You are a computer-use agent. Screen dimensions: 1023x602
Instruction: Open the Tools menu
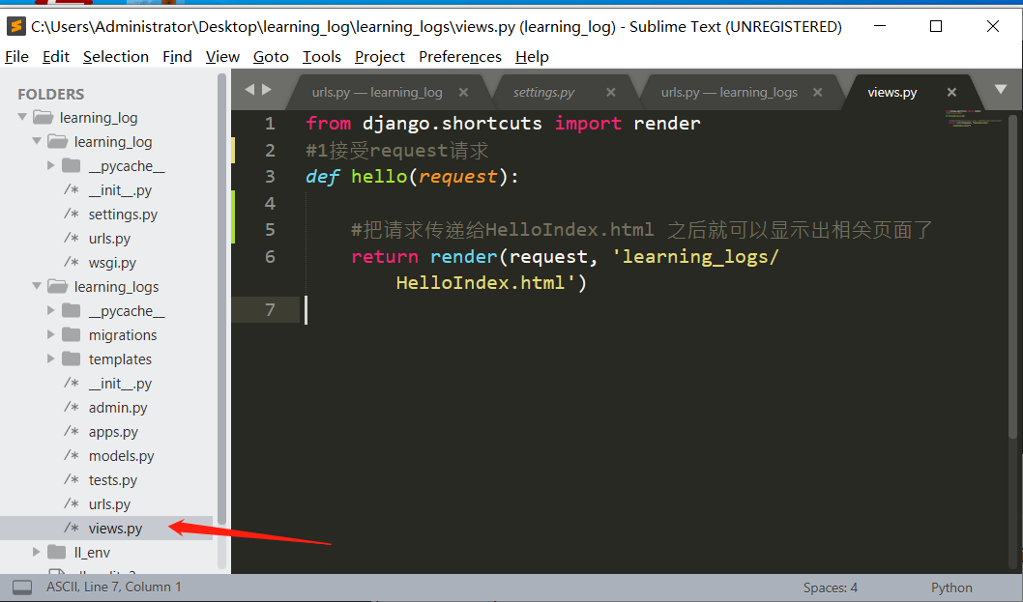pyautogui.click(x=322, y=57)
